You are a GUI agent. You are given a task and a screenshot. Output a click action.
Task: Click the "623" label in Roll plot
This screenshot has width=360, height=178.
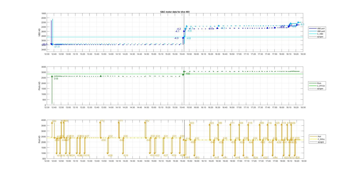212,123
